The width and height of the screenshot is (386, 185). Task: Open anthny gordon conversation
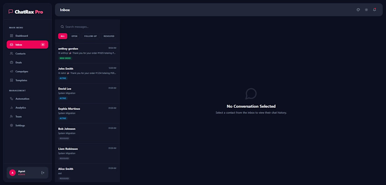point(87,53)
